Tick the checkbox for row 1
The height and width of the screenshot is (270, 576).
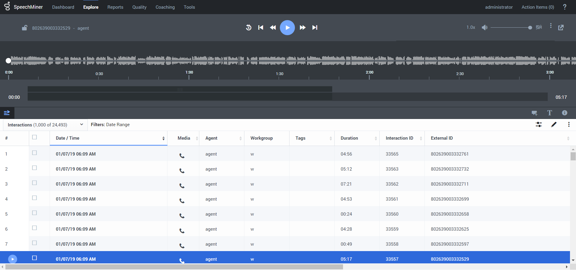(x=35, y=153)
